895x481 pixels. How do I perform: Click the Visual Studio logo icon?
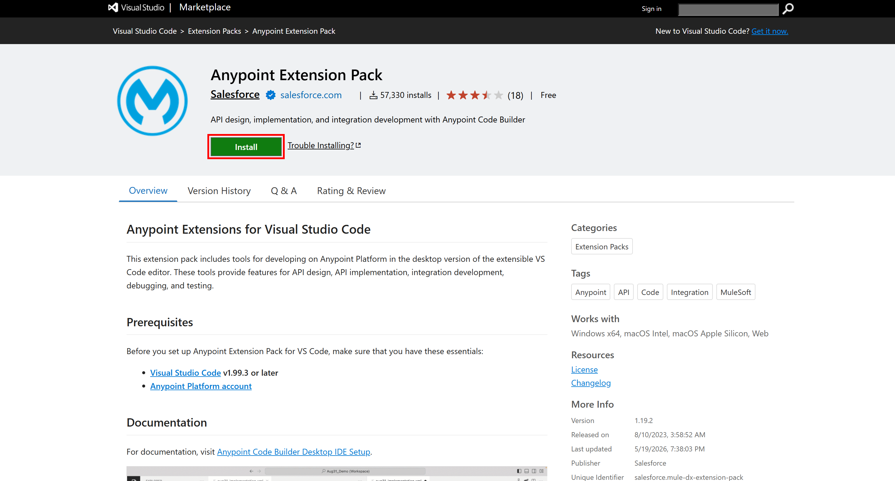(113, 7)
